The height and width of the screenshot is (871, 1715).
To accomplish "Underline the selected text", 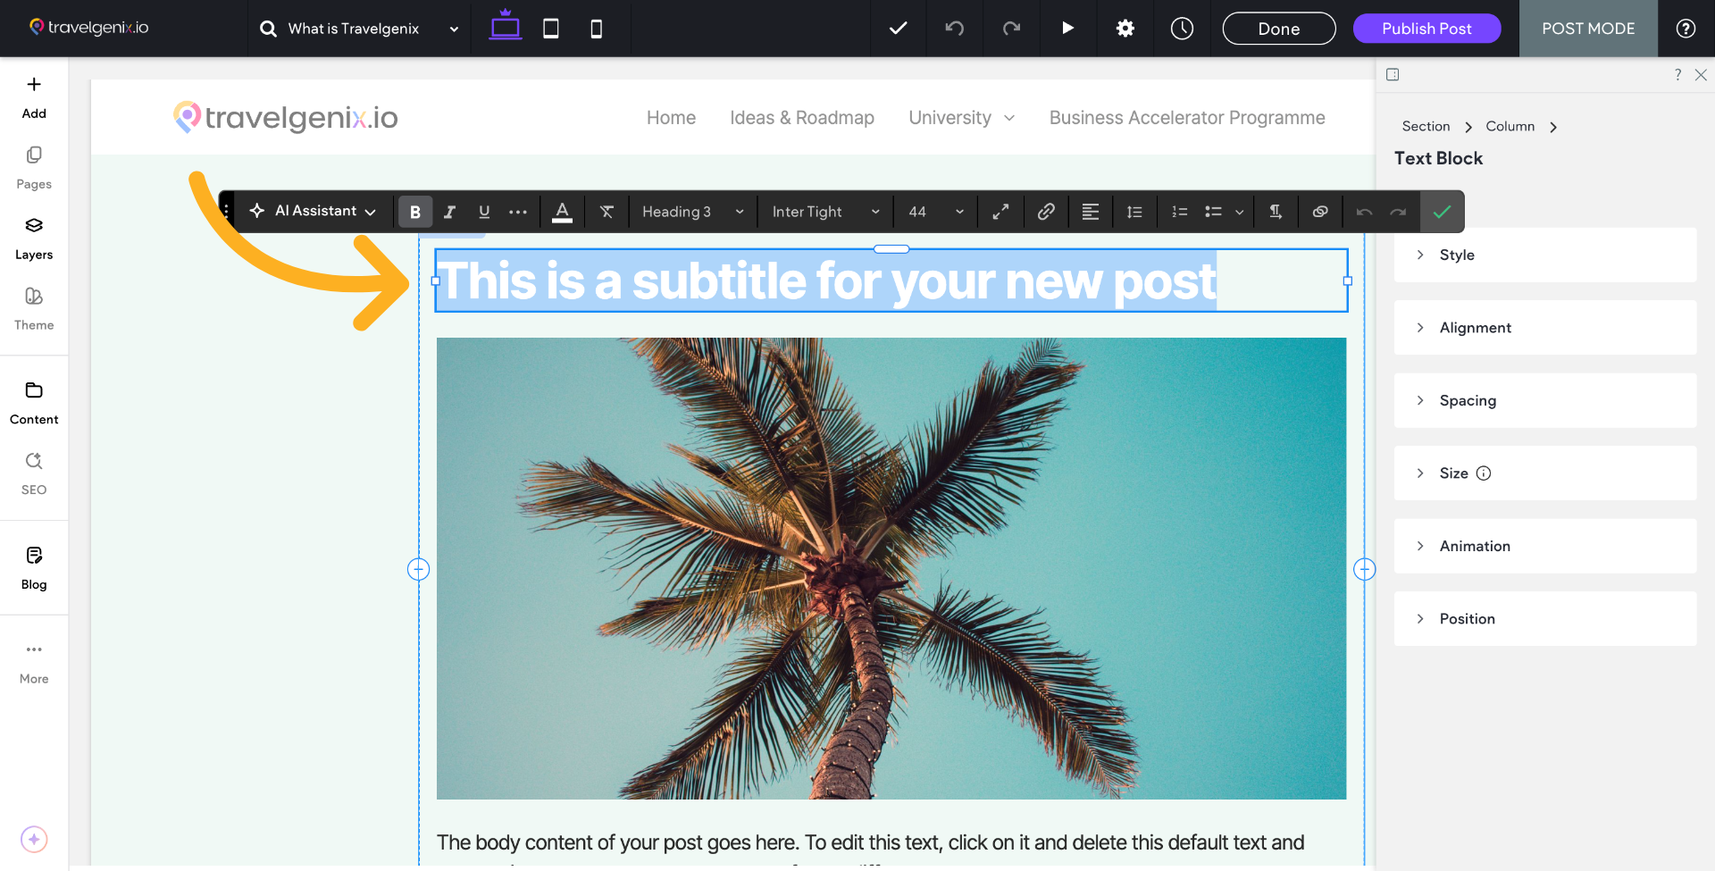I will pos(484,211).
